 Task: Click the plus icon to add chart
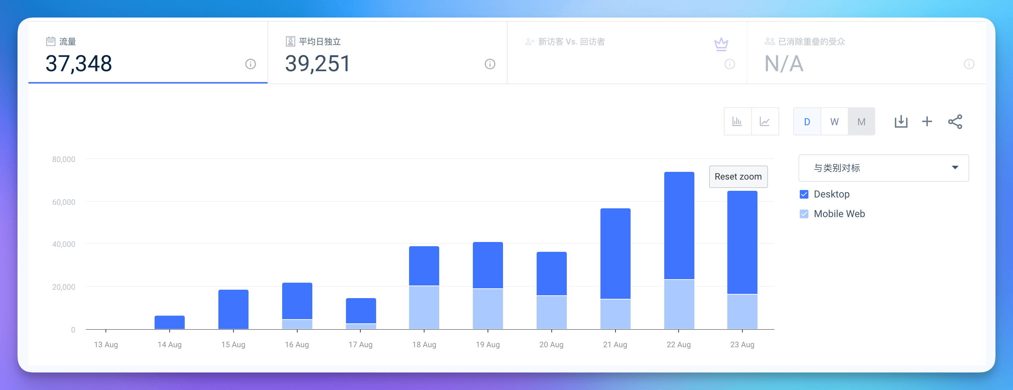tap(927, 121)
